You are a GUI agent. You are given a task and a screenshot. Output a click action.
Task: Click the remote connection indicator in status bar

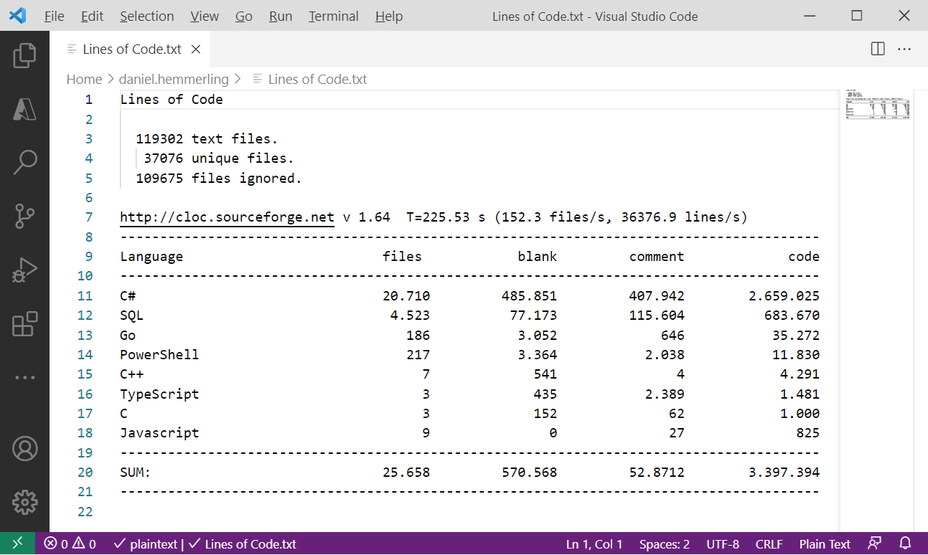(18, 544)
